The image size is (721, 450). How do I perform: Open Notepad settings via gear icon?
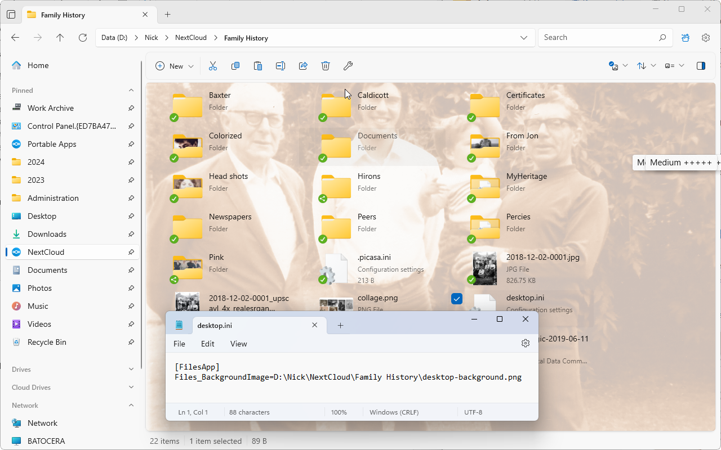click(x=525, y=343)
